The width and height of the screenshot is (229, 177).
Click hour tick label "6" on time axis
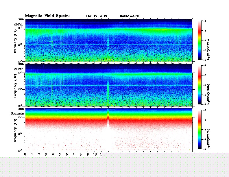pos(67,154)
